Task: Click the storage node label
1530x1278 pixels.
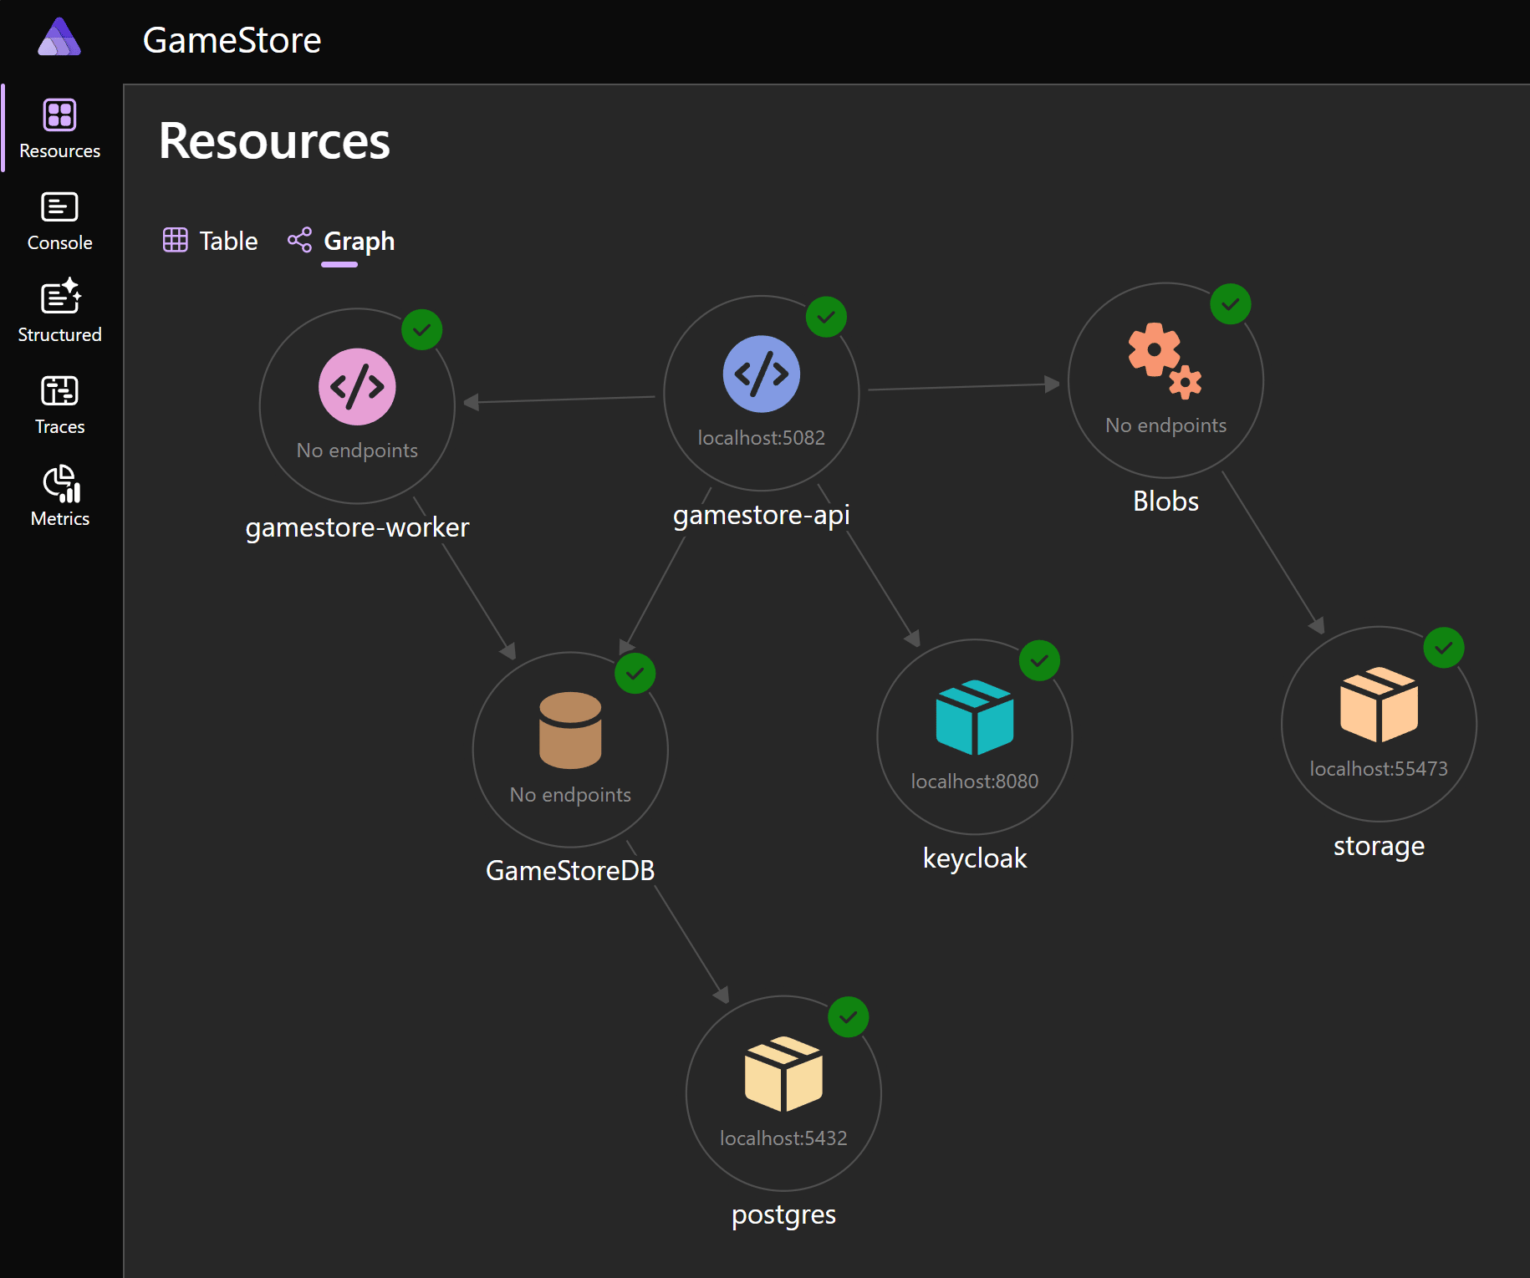Action: tap(1379, 846)
